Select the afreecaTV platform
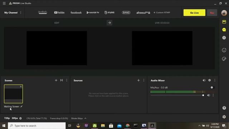229x129 pixels. point(143,13)
